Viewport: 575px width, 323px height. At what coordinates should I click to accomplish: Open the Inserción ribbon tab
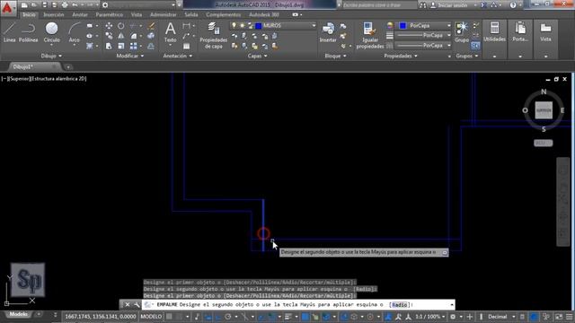54,15
